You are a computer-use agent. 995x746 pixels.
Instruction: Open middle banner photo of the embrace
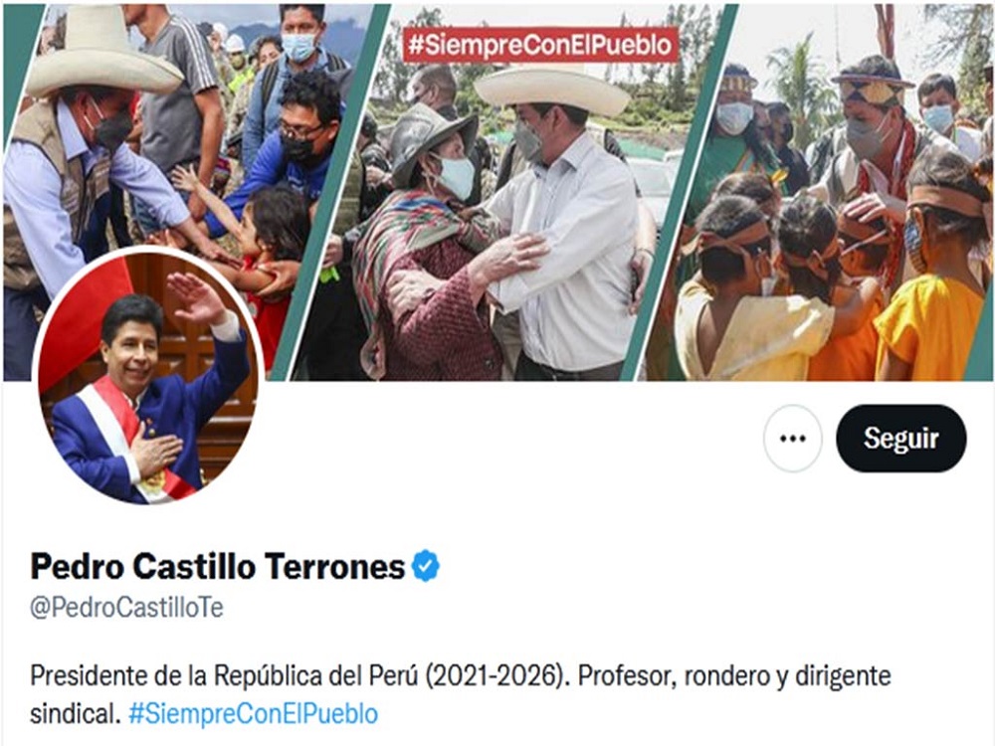514,190
